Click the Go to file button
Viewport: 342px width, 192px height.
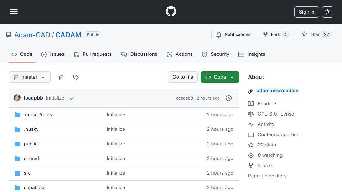(182, 77)
